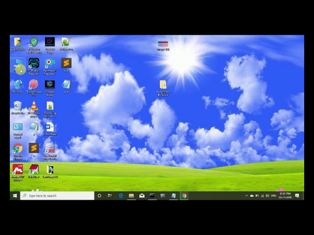Screen dimensions: 314x235
Task: Switch to Command Prompt on taskbar
Action: pos(152,196)
